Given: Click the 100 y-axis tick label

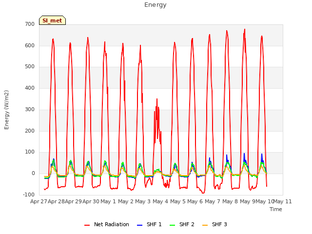Looking at the screenshot, I should 30,152.
